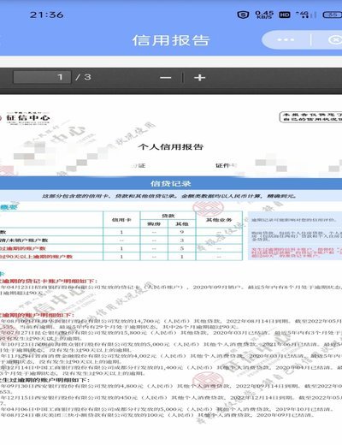
Task: Tap the value 3 in unsettled accounts row
Action: tap(182, 240)
